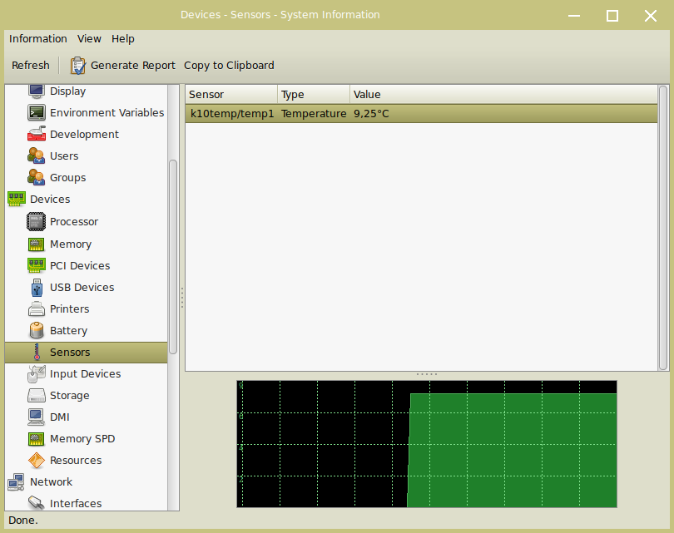This screenshot has width=674, height=533.
Task: Open the Memory SPD entry
Action: point(82,438)
